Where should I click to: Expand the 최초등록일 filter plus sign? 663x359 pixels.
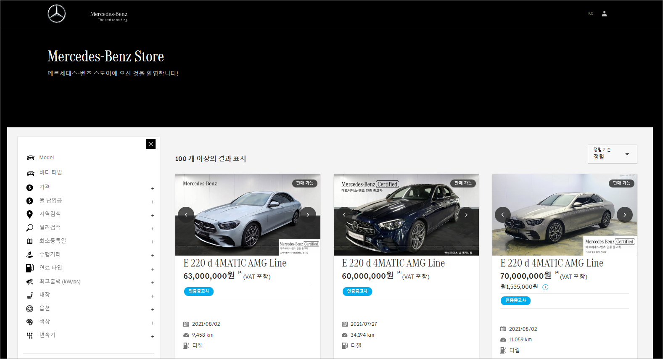click(x=153, y=242)
